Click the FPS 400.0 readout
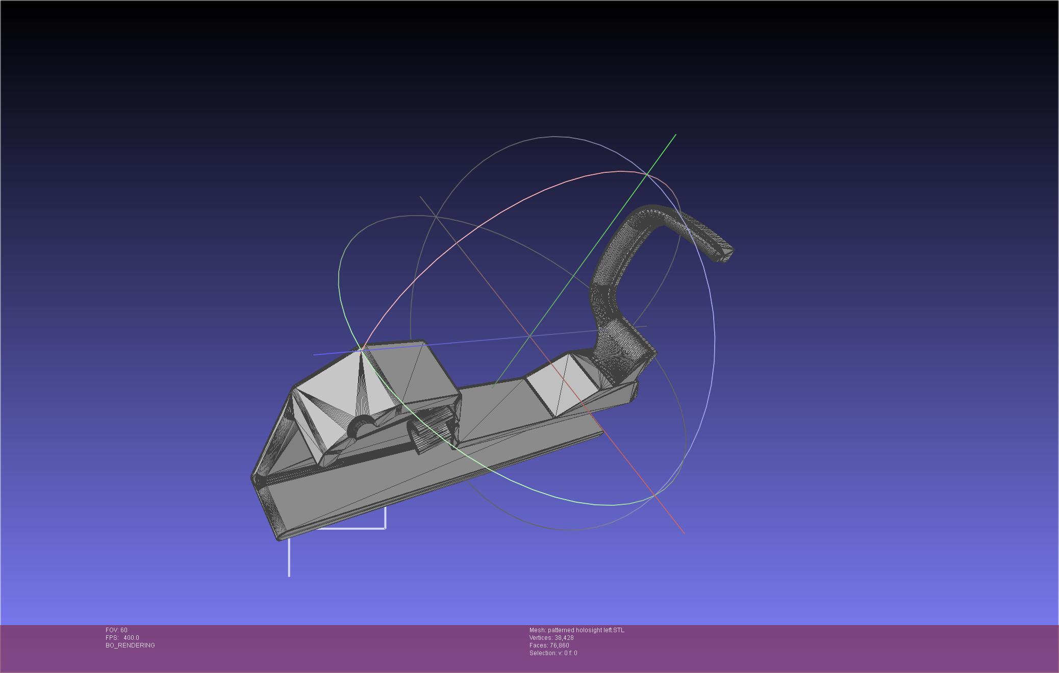Screen dimensions: 1059x673 pyautogui.click(x=122, y=638)
